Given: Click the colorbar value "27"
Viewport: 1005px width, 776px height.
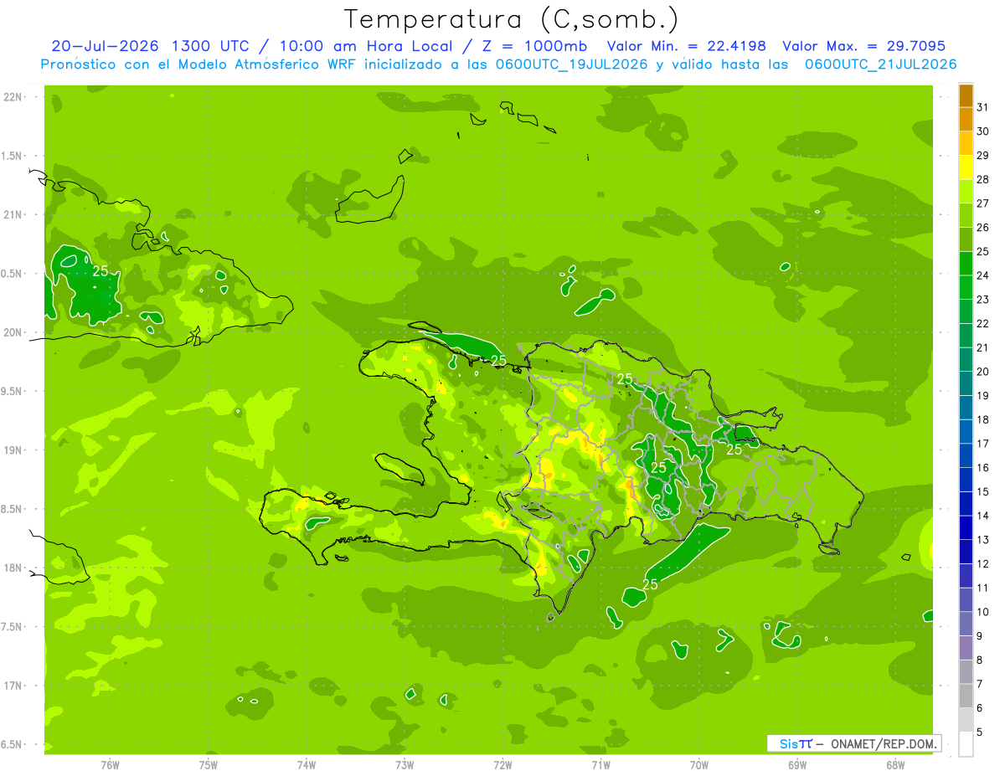Looking at the screenshot, I should (982, 203).
